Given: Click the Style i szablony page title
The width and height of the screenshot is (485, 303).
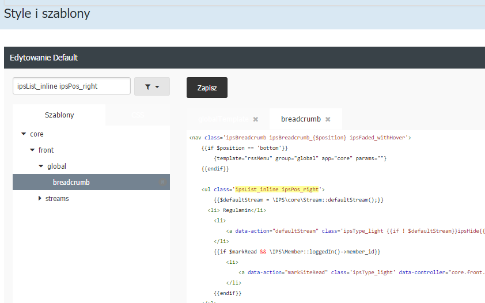Looking at the screenshot, I should (x=47, y=13).
